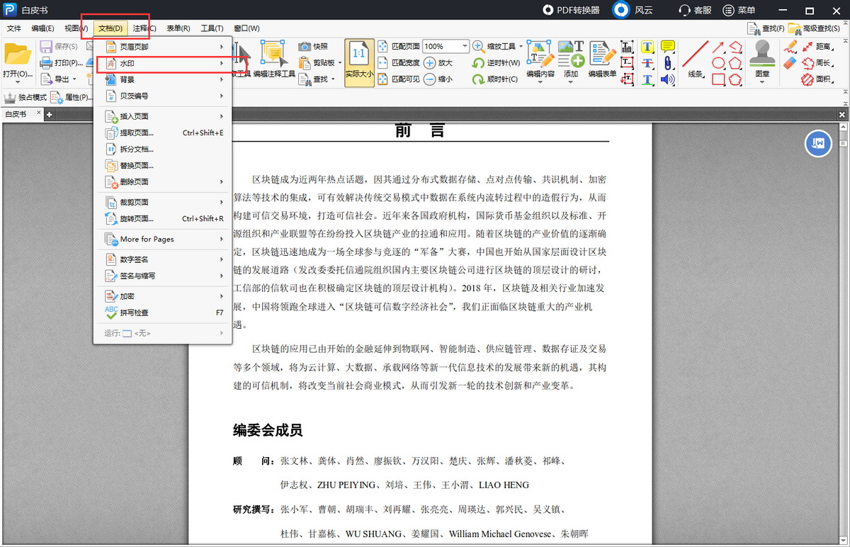Open the 表单(R) menu
Viewport: 850px width, 547px height.
click(178, 28)
